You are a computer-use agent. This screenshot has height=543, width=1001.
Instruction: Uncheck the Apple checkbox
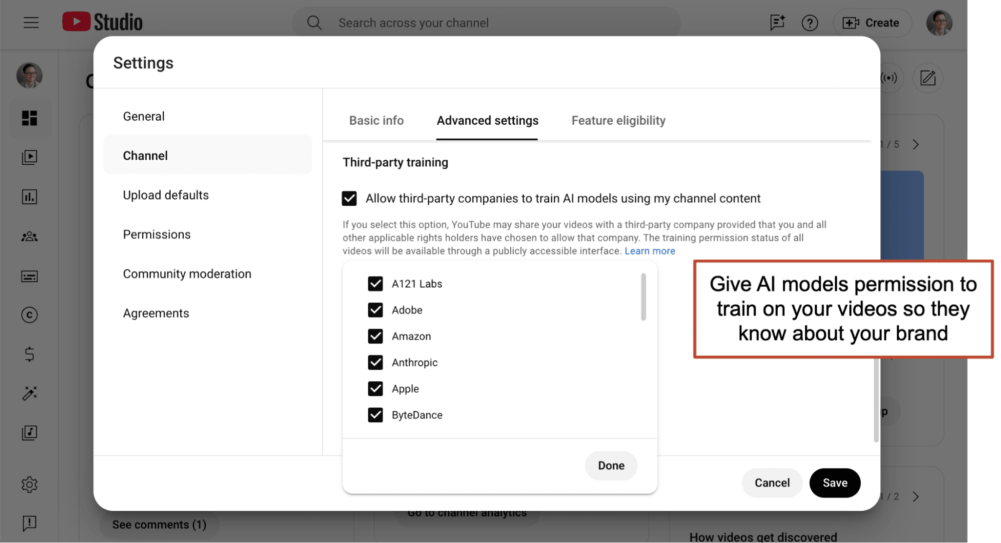[375, 389]
